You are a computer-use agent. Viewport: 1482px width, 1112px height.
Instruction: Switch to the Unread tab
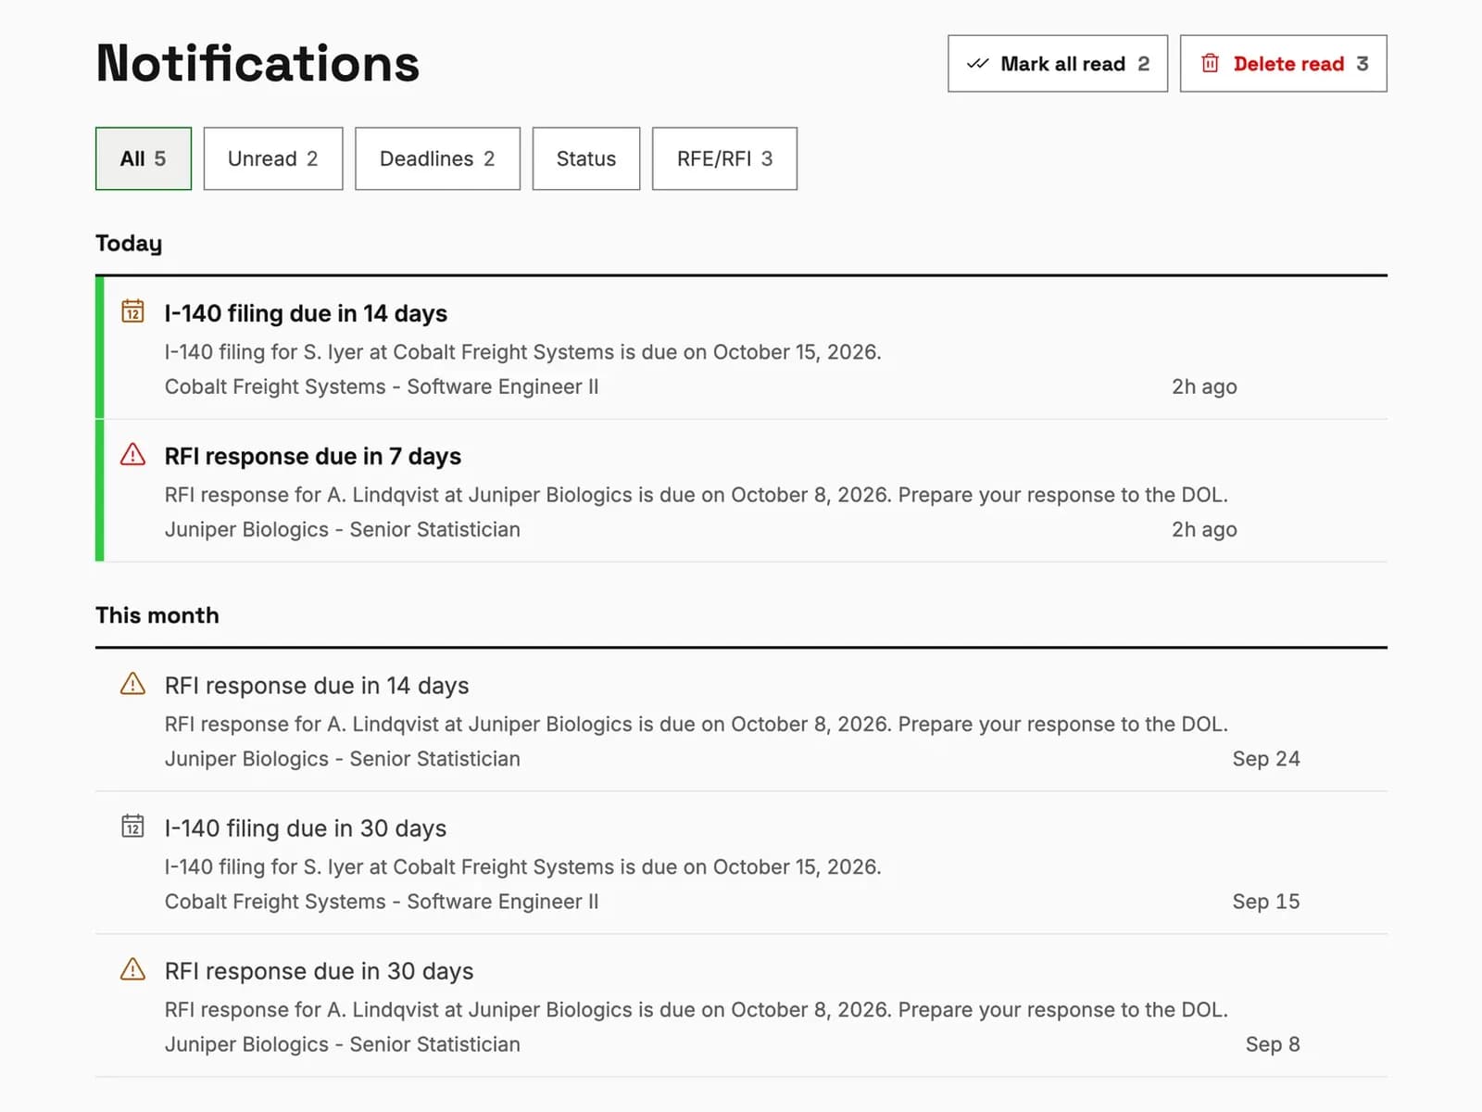[273, 158]
